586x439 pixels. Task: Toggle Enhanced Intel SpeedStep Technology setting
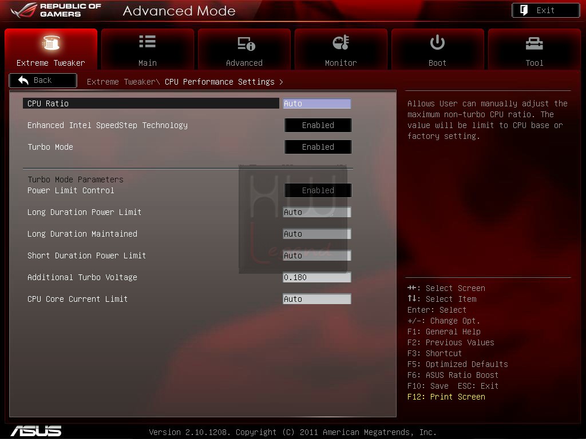(x=318, y=125)
